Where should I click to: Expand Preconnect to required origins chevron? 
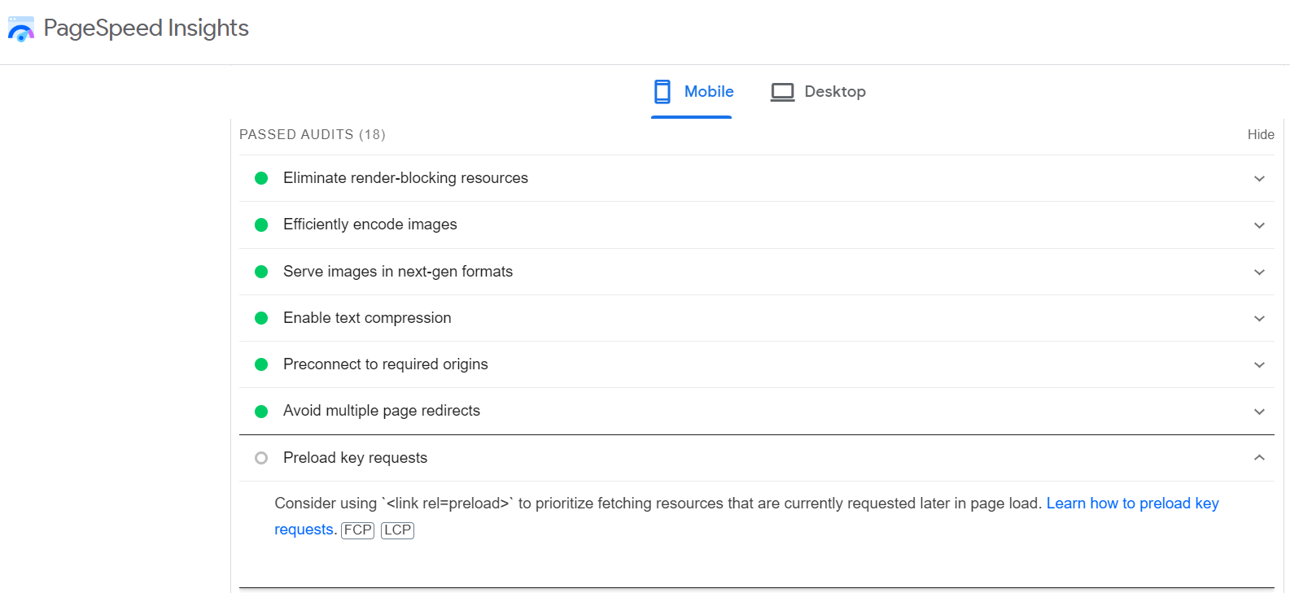click(x=1259, y=365)
